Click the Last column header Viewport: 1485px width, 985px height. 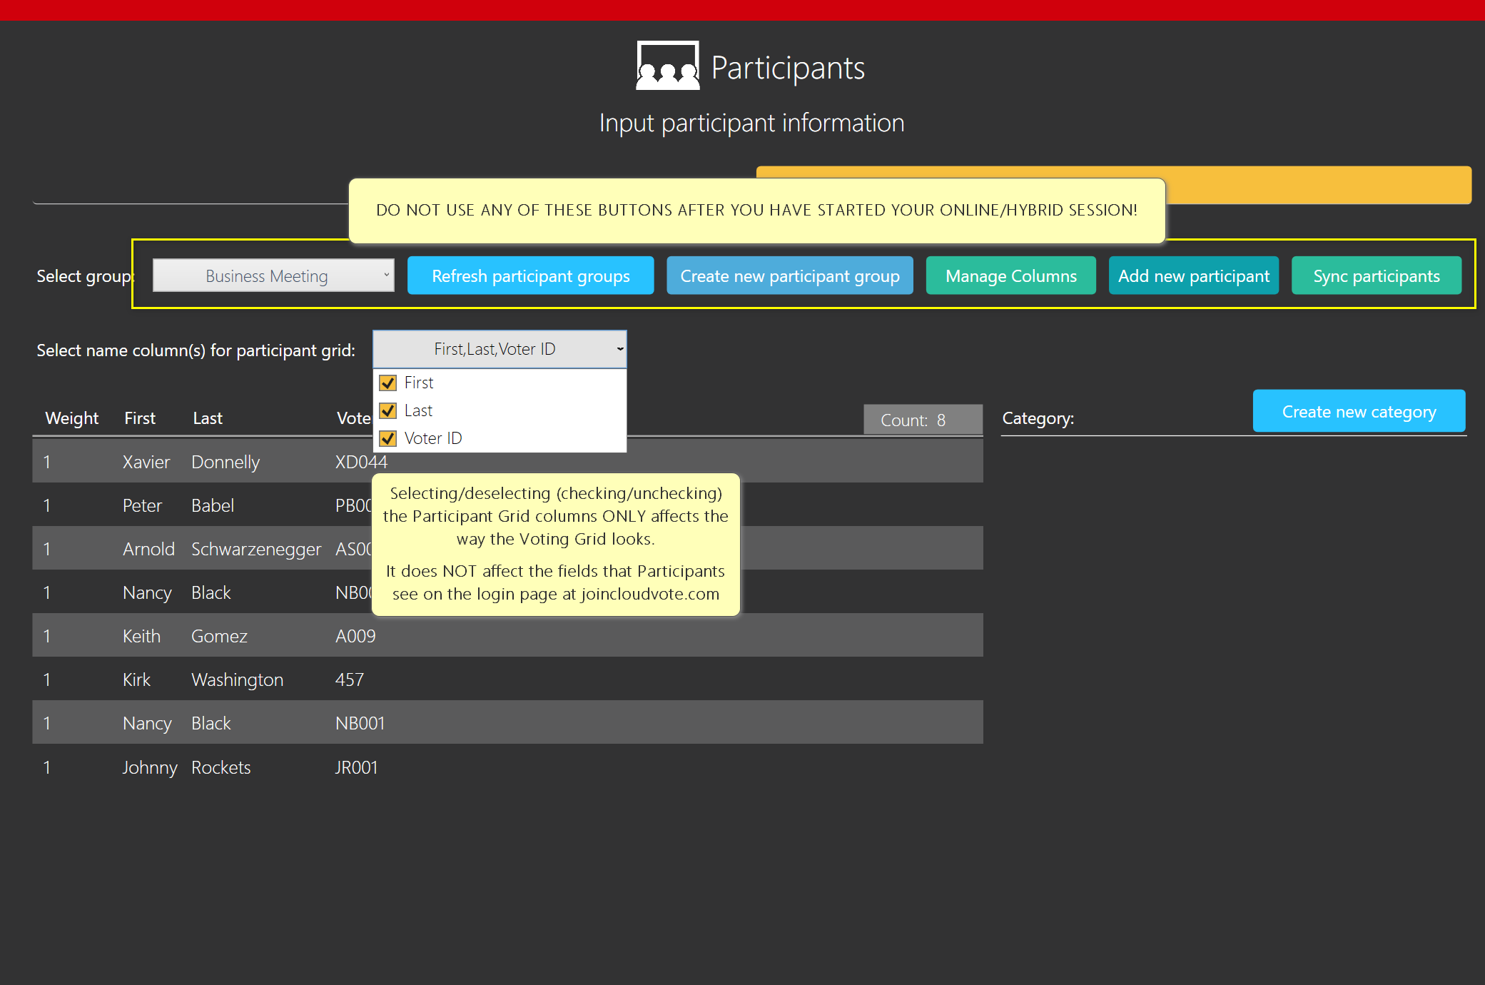(208, 418)
